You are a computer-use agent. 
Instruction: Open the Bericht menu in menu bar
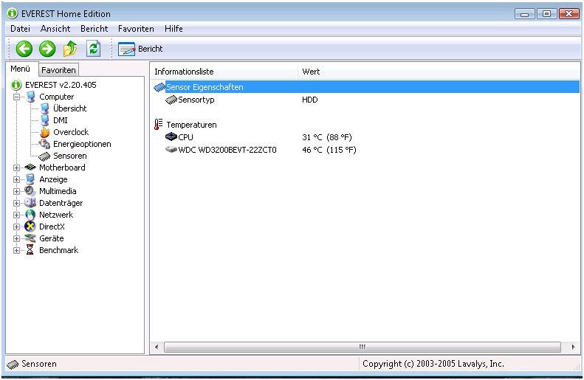tap(94, 29)
